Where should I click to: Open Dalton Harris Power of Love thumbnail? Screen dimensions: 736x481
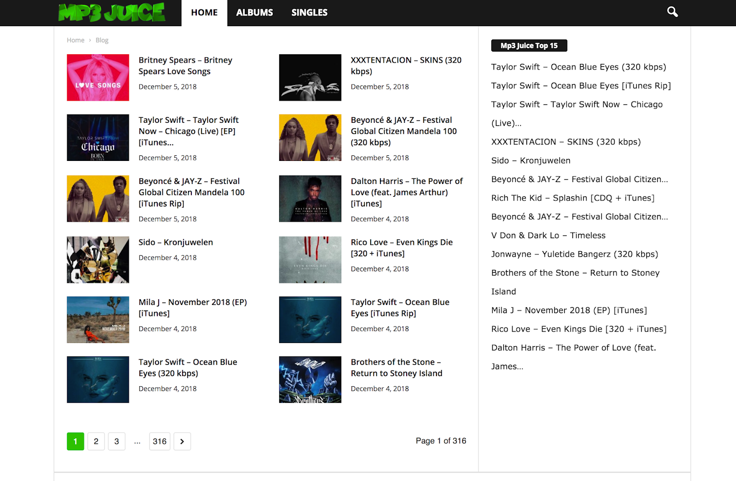310,199
